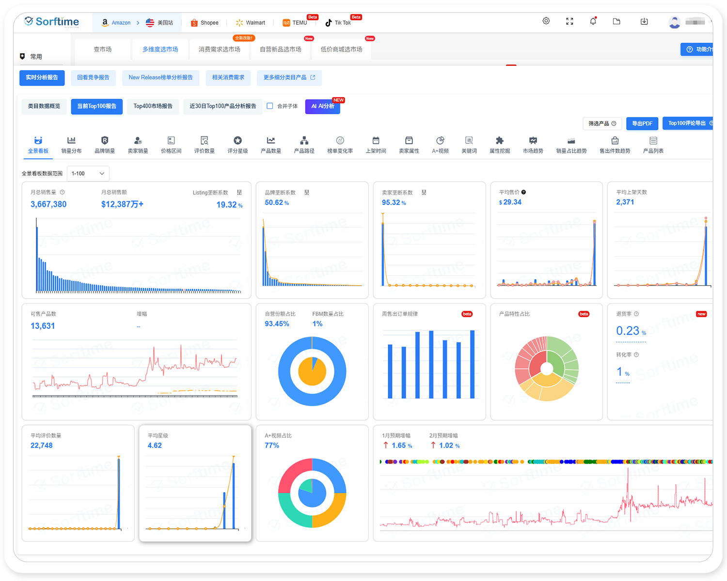Open the 美国站 site selector
Viewport: 727px width, 581px height.
point(159,23)
